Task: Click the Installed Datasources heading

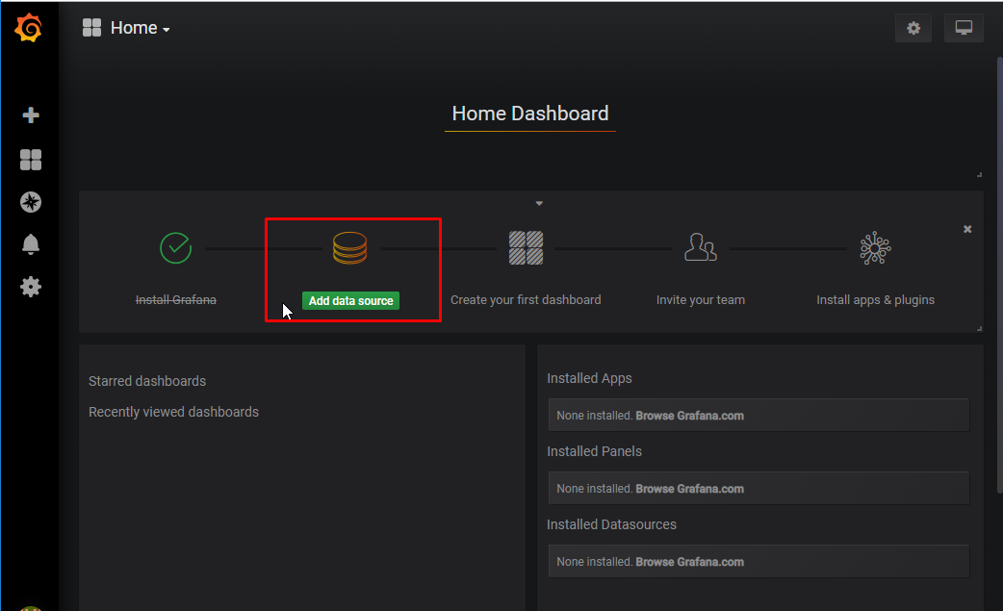Action: pos(611,524)
